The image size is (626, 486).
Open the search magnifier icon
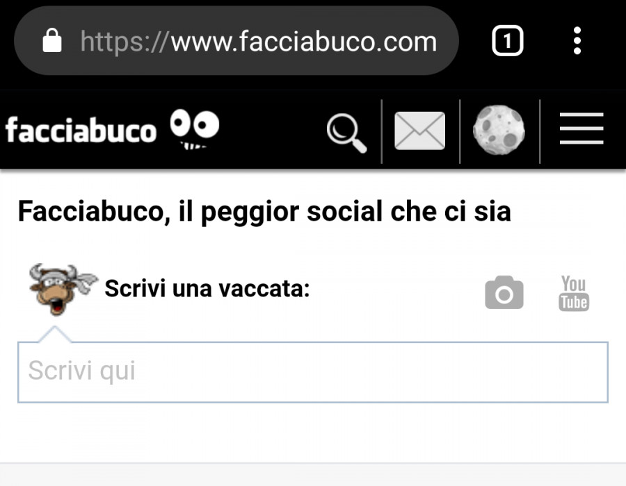(x=346, y=133)
